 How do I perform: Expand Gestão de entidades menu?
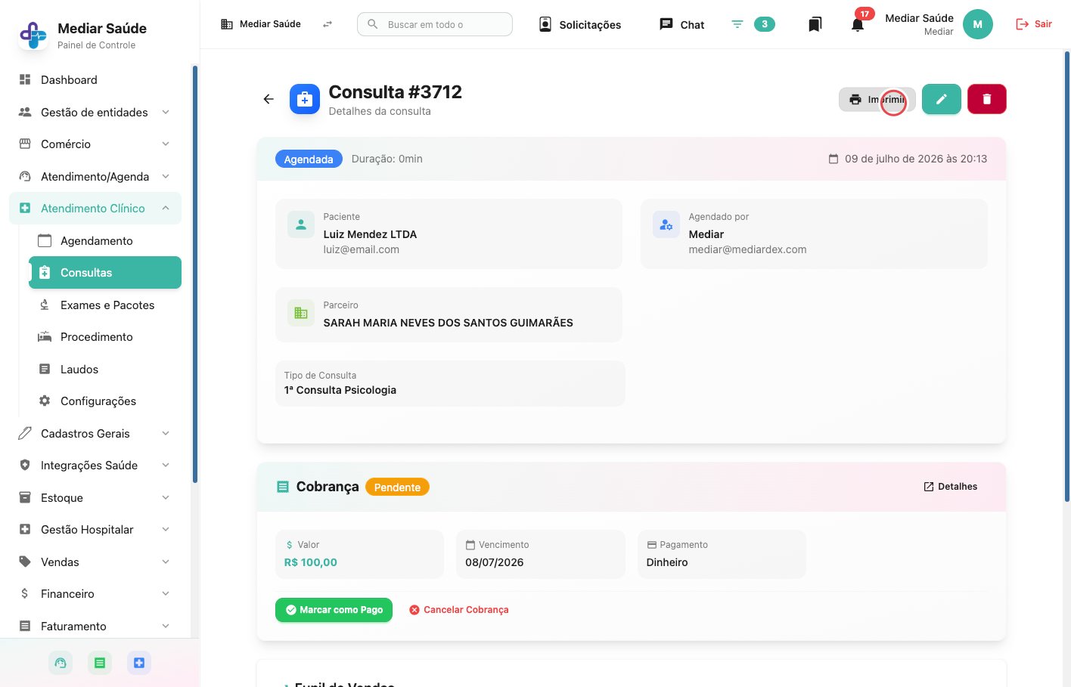click(x=95, y=112)
